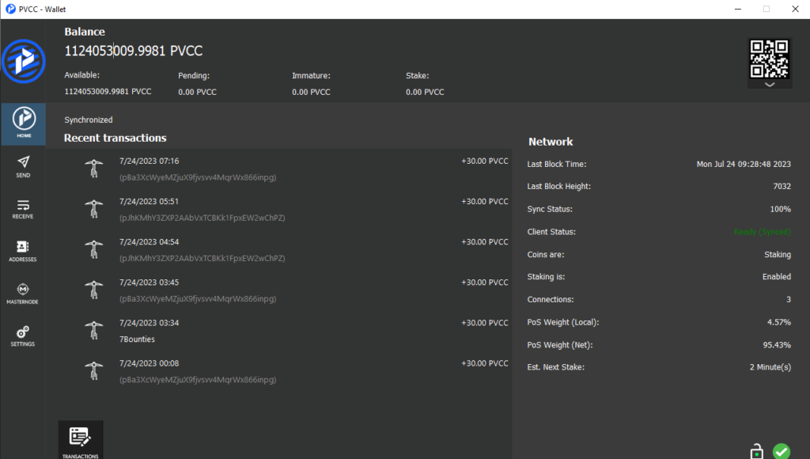Click the Synchronized status indicator
Screen dimensions: 810x459
pyautogui.click(x=88, y=119)
